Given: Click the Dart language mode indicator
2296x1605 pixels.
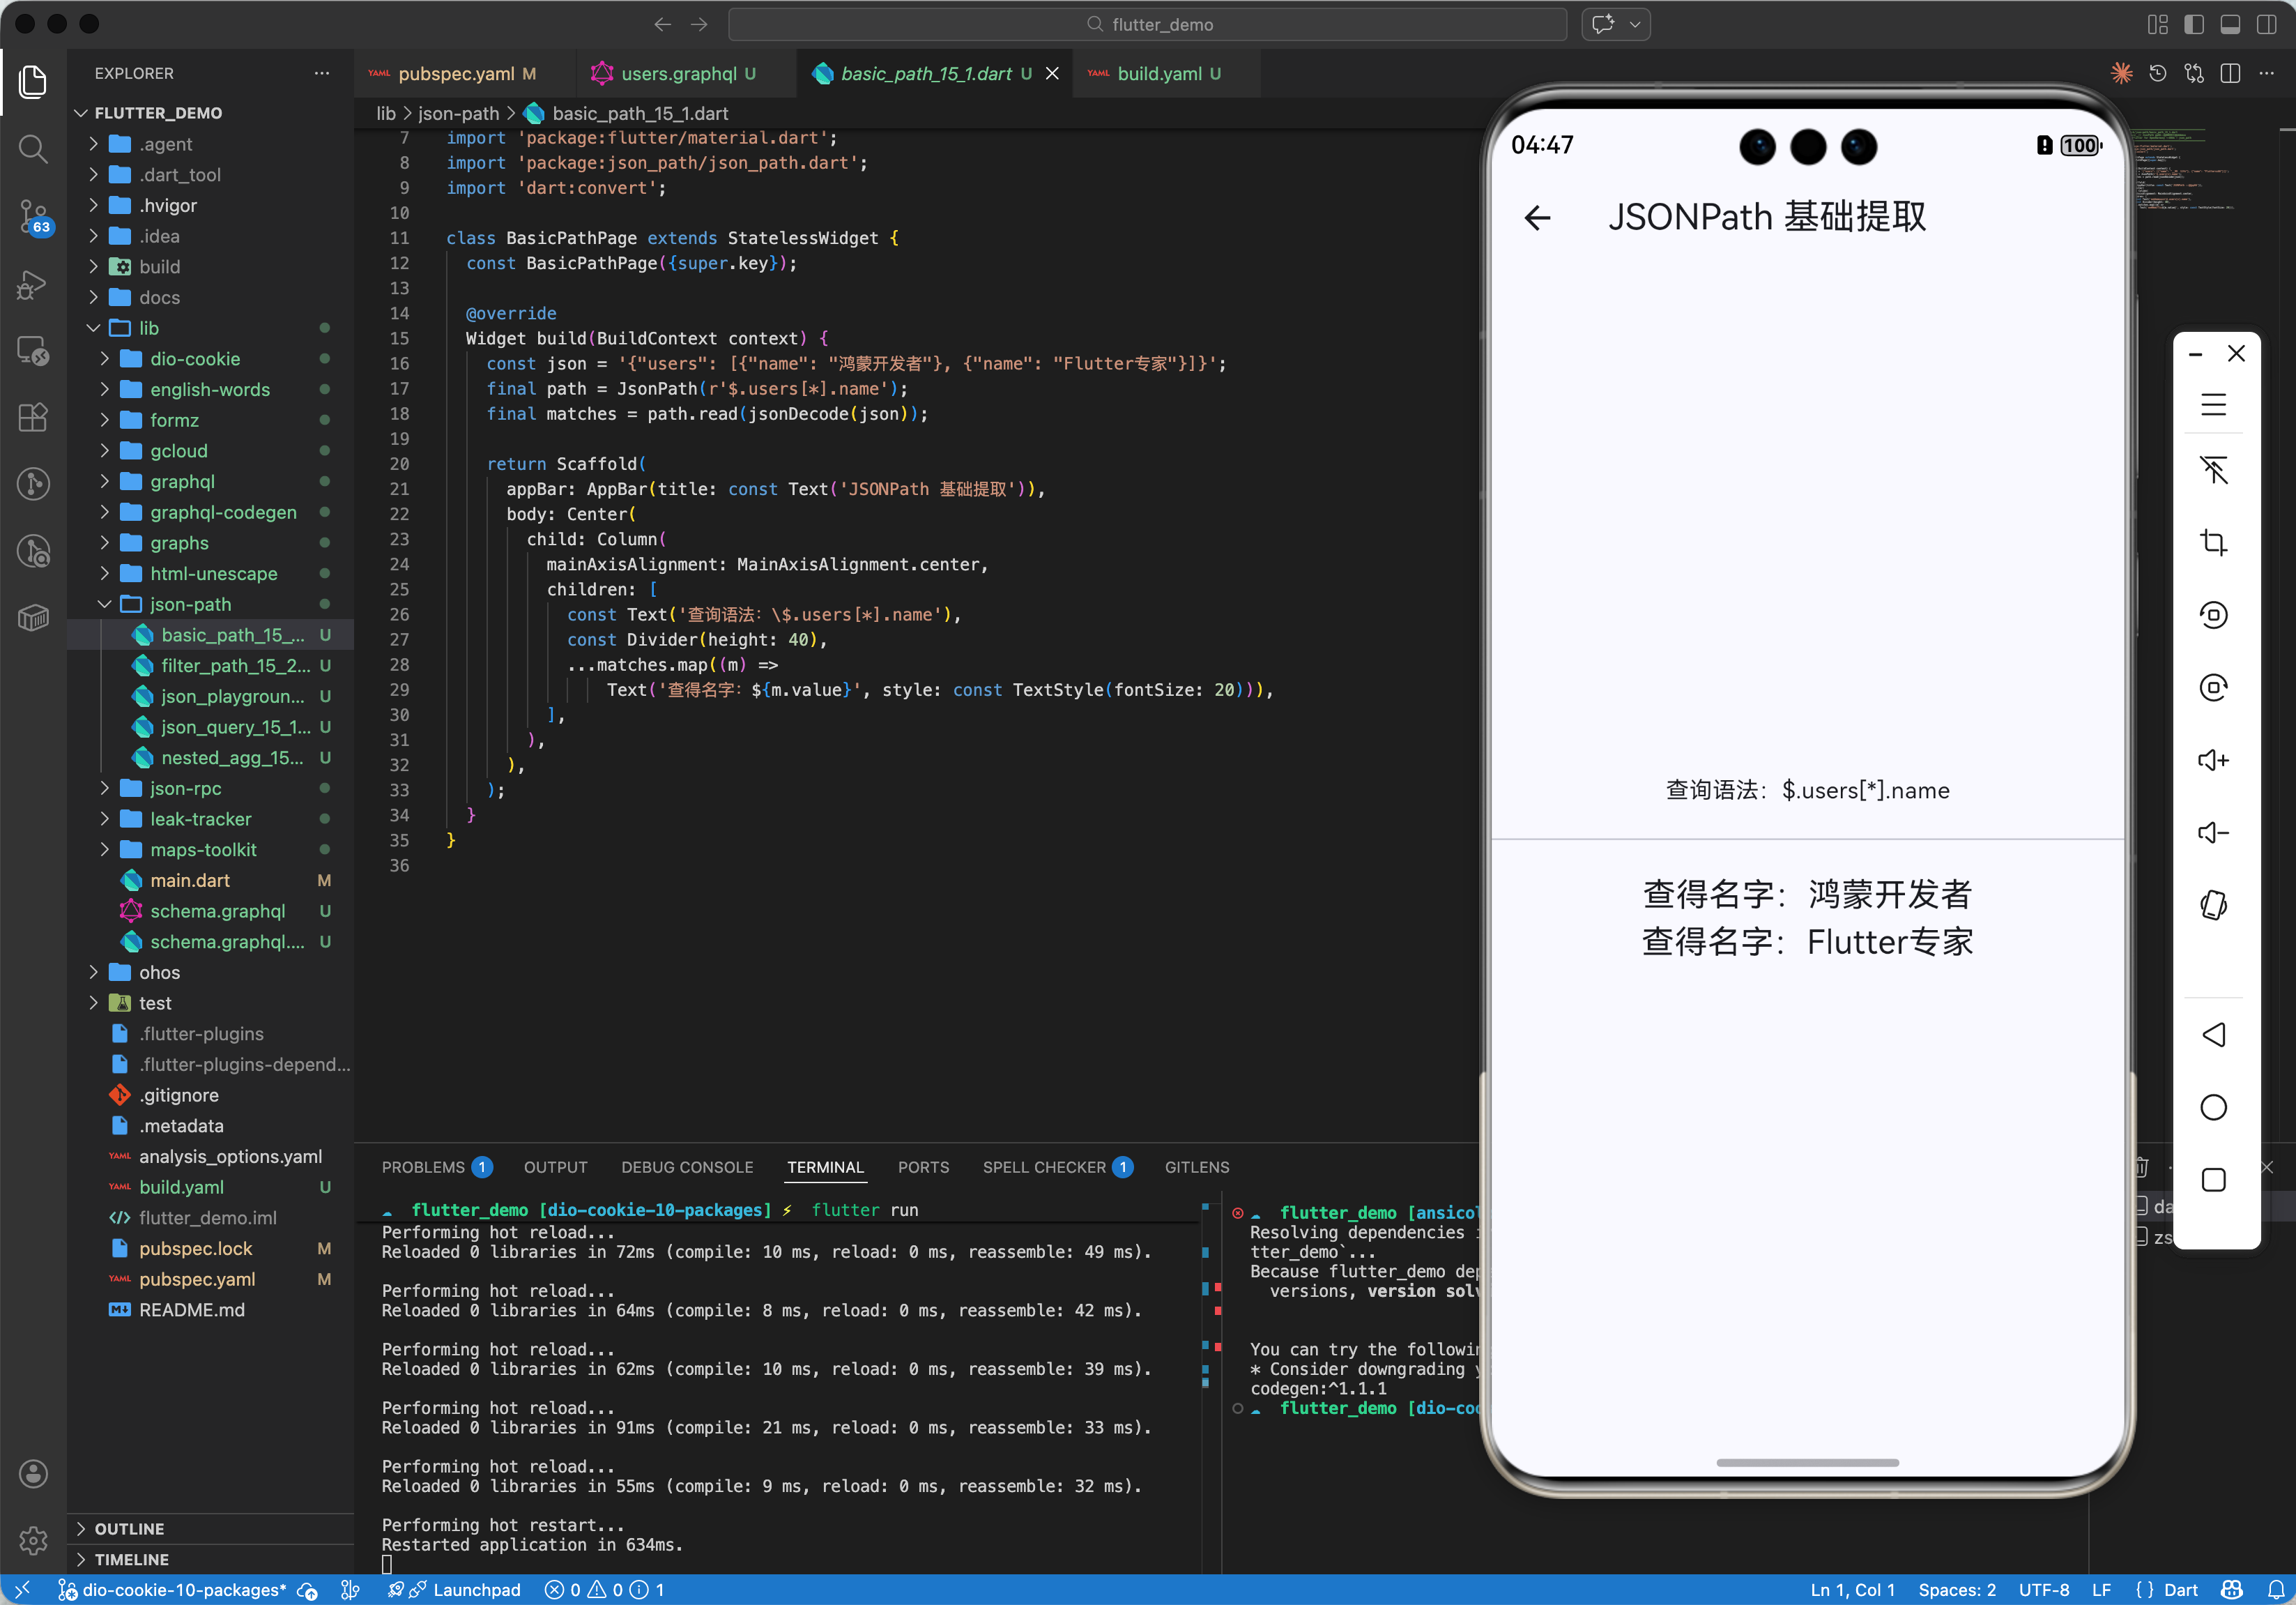Looking at the screenshot, I should click(2180, 1590).
